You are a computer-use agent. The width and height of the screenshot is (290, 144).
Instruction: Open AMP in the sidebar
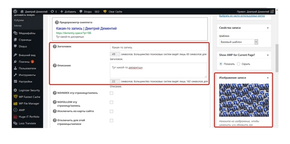coord(19,110)
